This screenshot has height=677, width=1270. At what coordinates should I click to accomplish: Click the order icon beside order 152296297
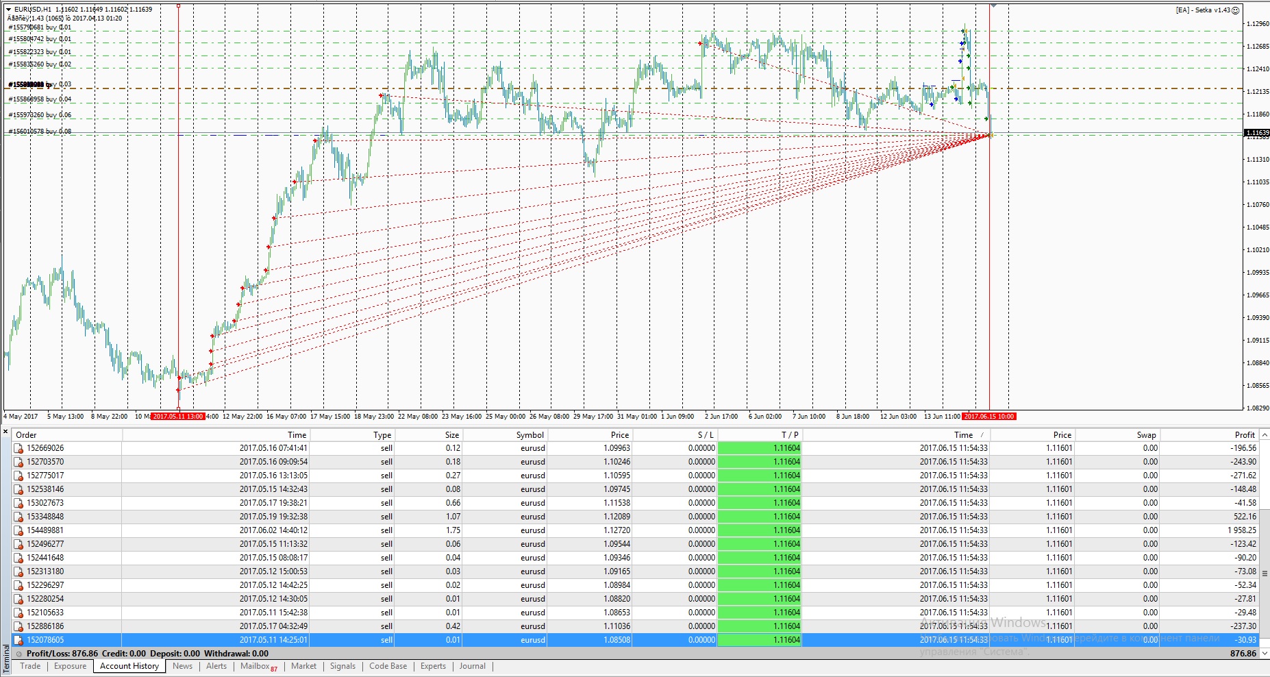(x=19, y=585)
